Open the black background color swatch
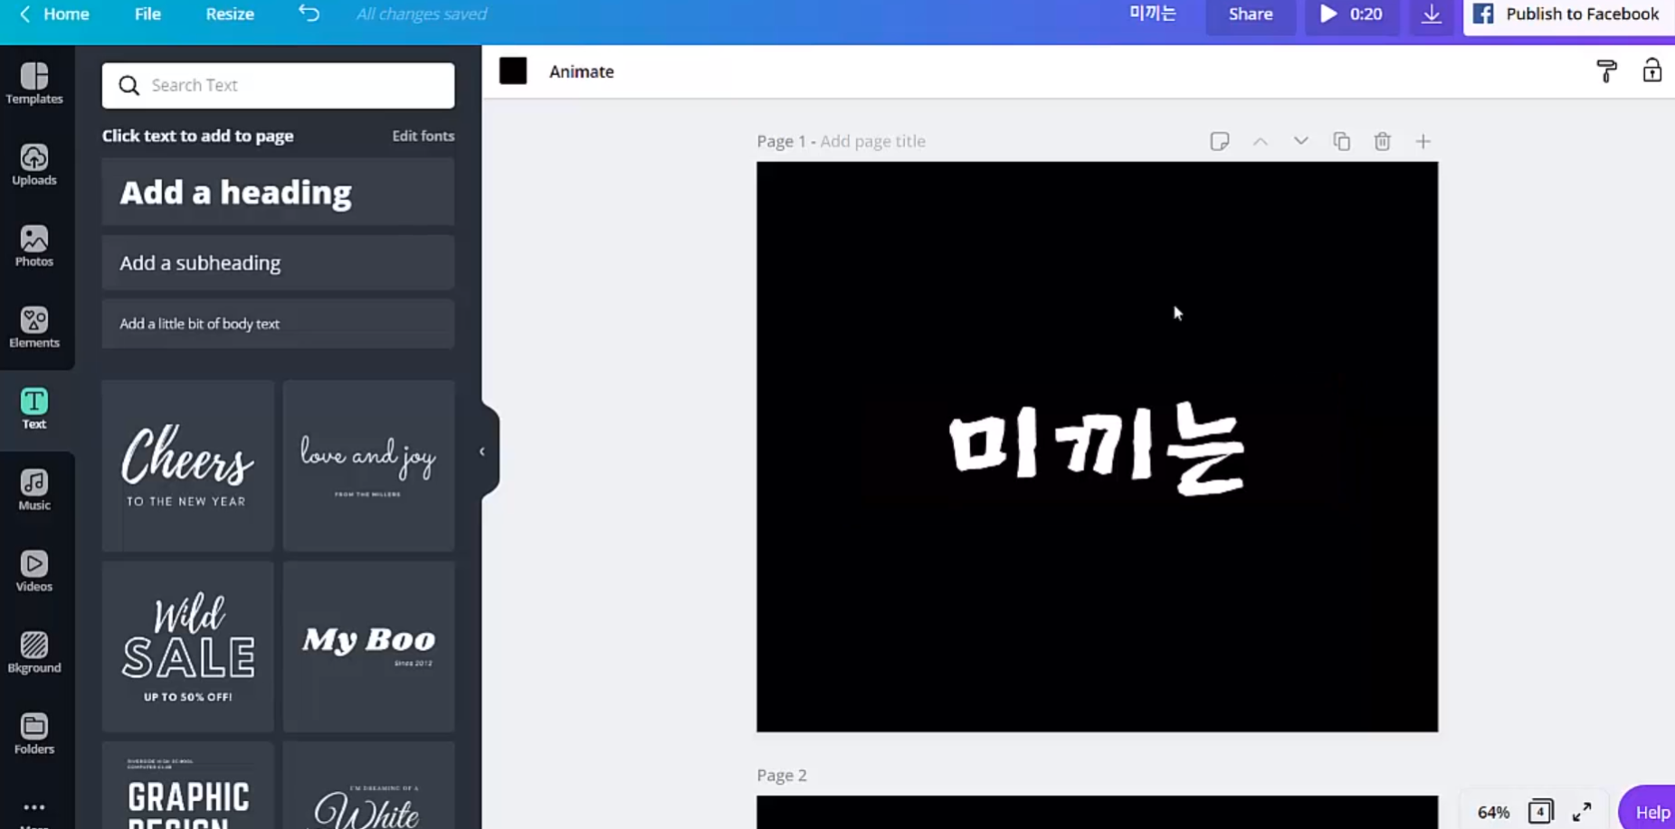This screenshot has height=829, width=1675. tap(513, 71)
